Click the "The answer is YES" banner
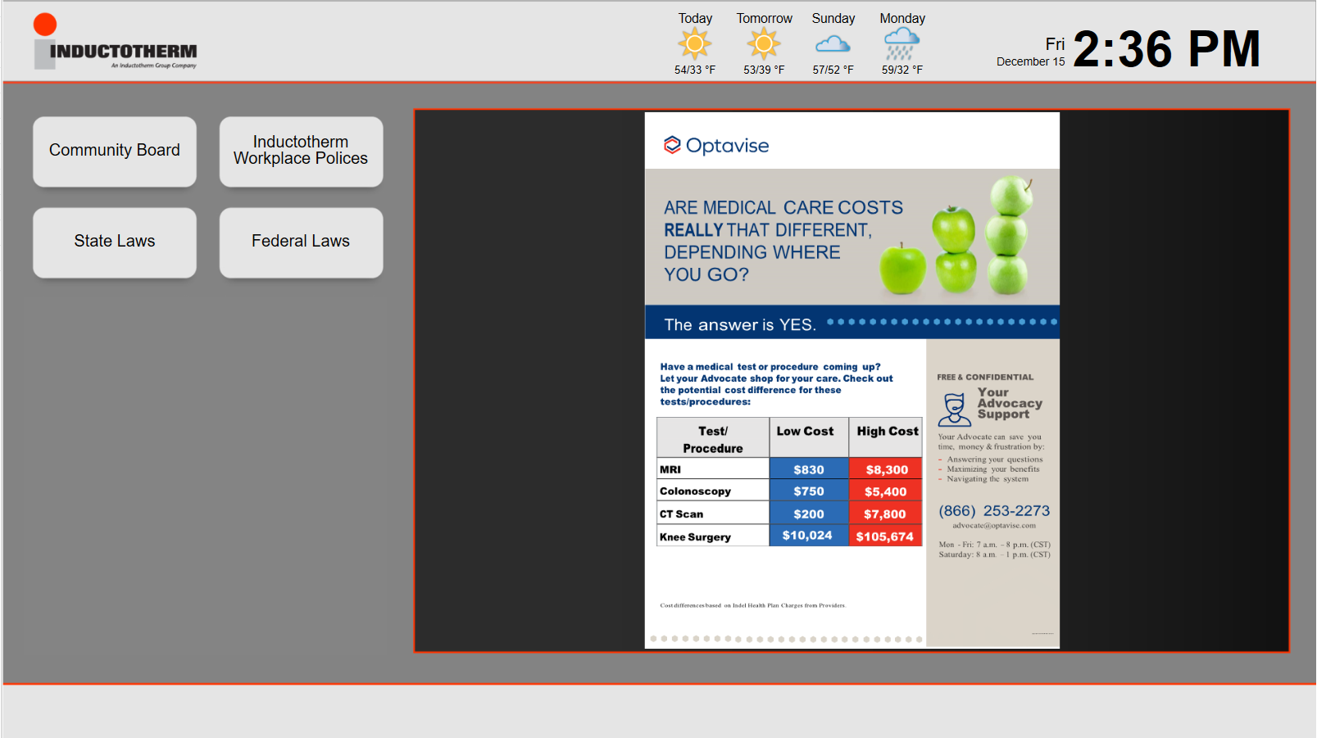This screenshot has width=1317, height=738. (739, 324)
